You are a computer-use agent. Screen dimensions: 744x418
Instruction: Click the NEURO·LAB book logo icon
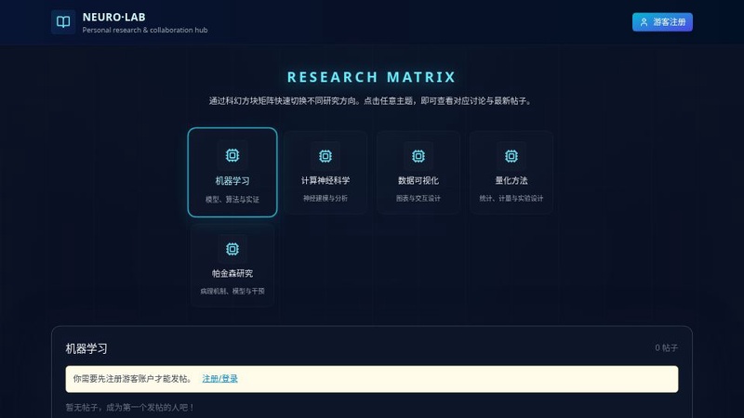(63, 21)
